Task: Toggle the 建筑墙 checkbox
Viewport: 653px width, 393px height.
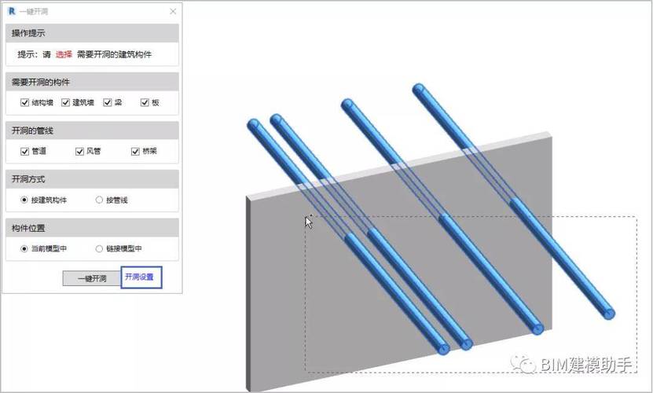Action: click(x=65, y=102)
